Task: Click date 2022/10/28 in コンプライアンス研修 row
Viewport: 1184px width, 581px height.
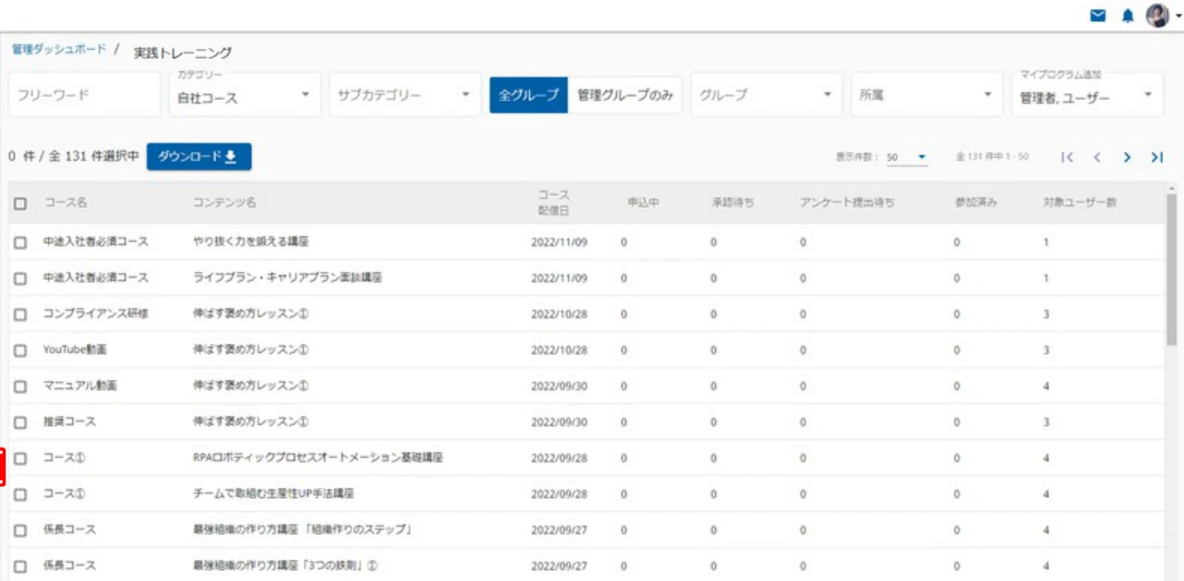Action: [x=559, y=314]
